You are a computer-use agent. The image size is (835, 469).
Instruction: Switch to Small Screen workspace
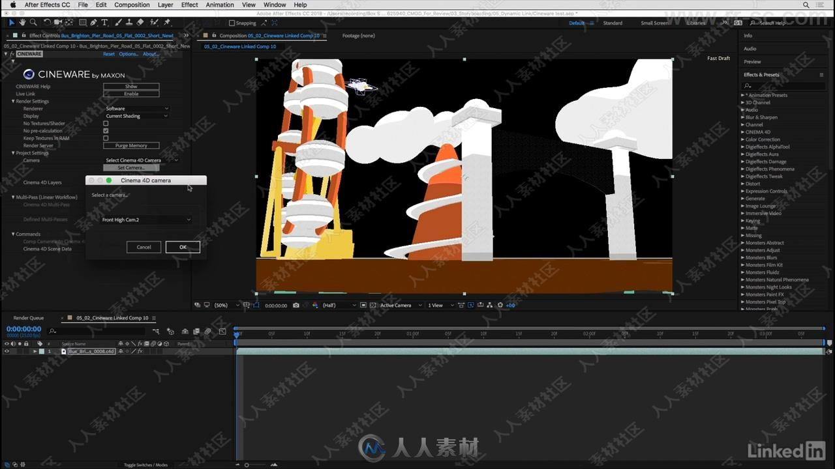654,23
